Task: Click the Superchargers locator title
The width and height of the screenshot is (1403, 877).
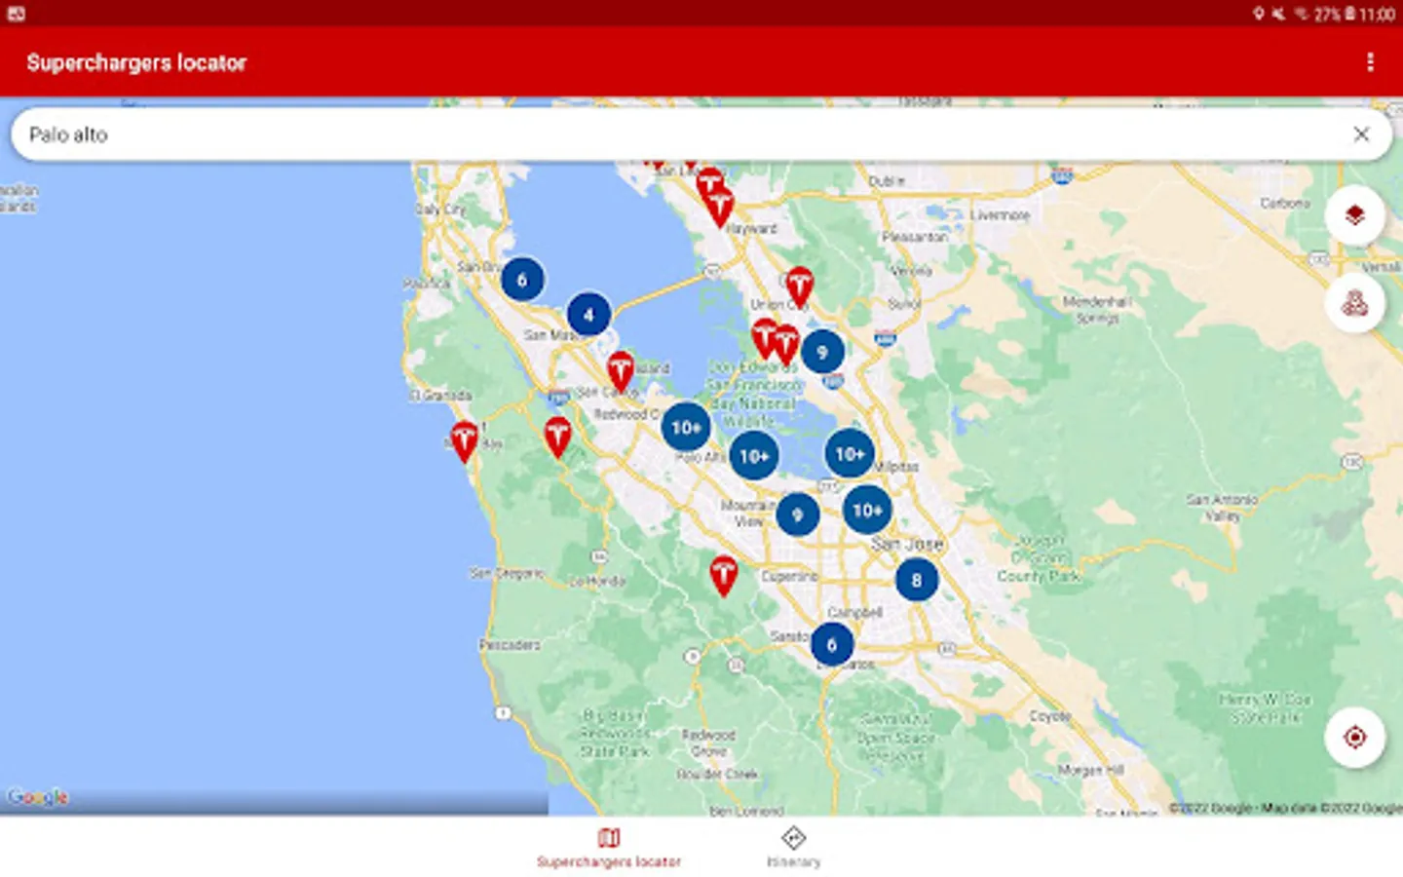Action: tap(136, 62)
